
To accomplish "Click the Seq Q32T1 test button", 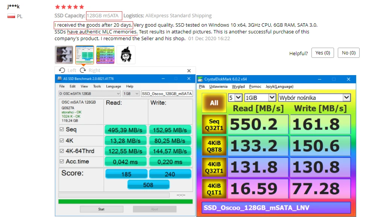I will (x=214, y=125).
